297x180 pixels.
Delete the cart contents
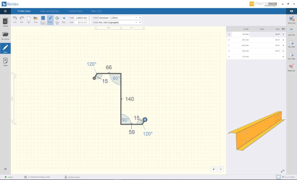291,67
